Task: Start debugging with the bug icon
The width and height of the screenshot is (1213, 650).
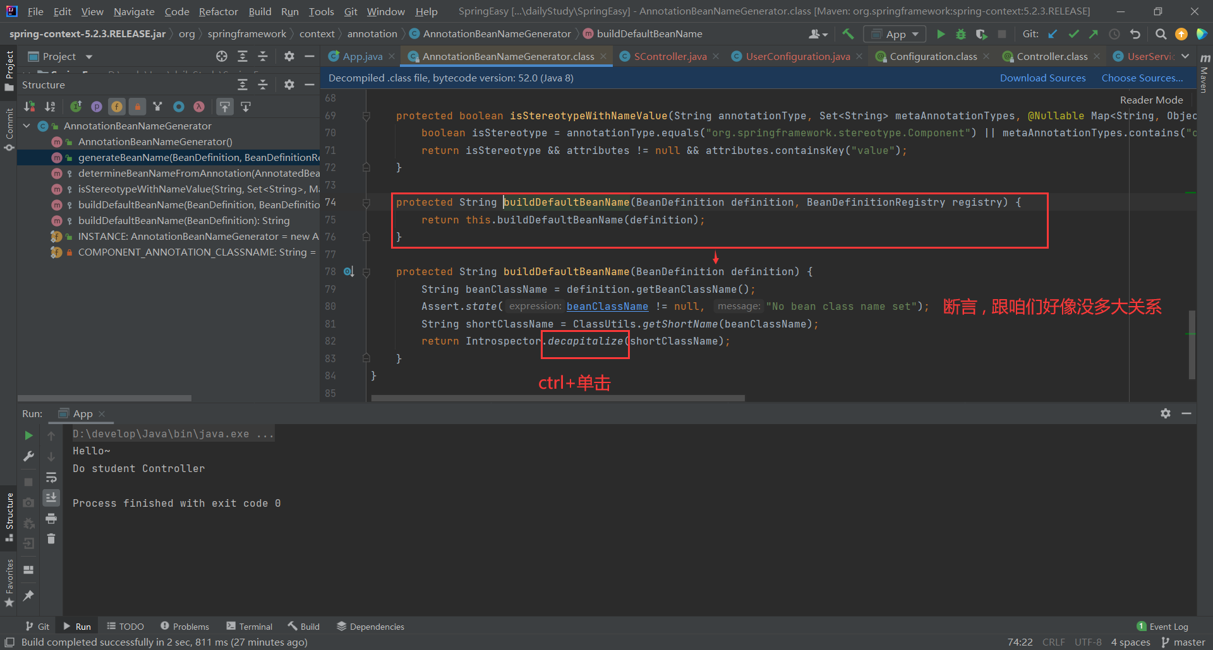Action: 961,34
